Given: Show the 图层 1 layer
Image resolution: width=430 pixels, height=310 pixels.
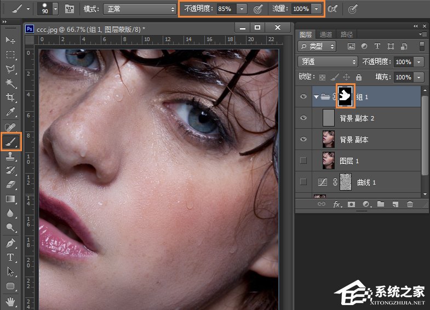Looking at the screenshot, I should click(x=303, y=160).
